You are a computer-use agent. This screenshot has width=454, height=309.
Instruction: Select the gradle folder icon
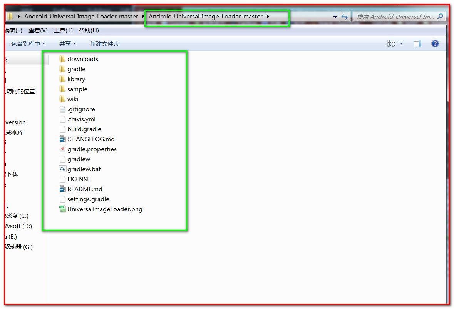coord(62,69)
